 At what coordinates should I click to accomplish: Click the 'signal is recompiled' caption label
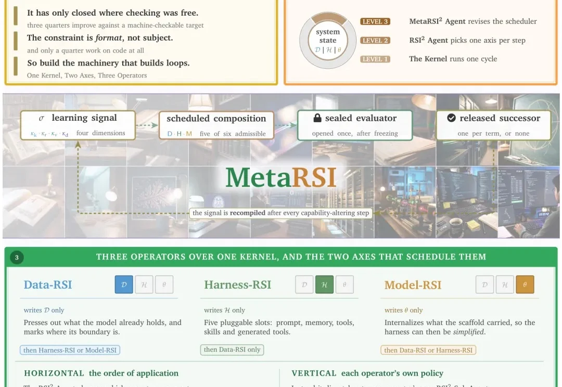(x=280, y=213)
